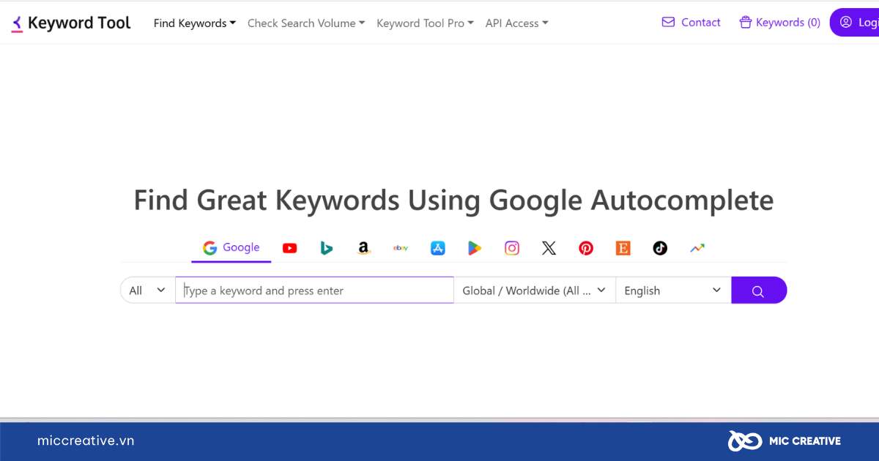Switch to the Bing search source
The width and height of the screenshot is (879, 461).
[x=327, y=248]
